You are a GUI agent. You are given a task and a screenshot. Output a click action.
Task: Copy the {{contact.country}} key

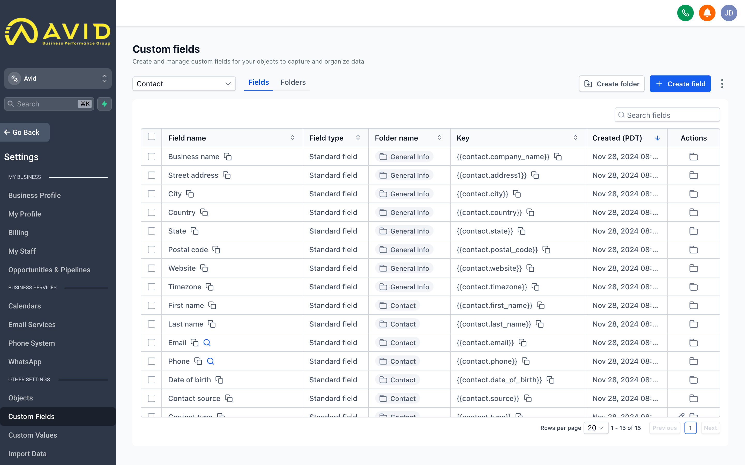530,213
